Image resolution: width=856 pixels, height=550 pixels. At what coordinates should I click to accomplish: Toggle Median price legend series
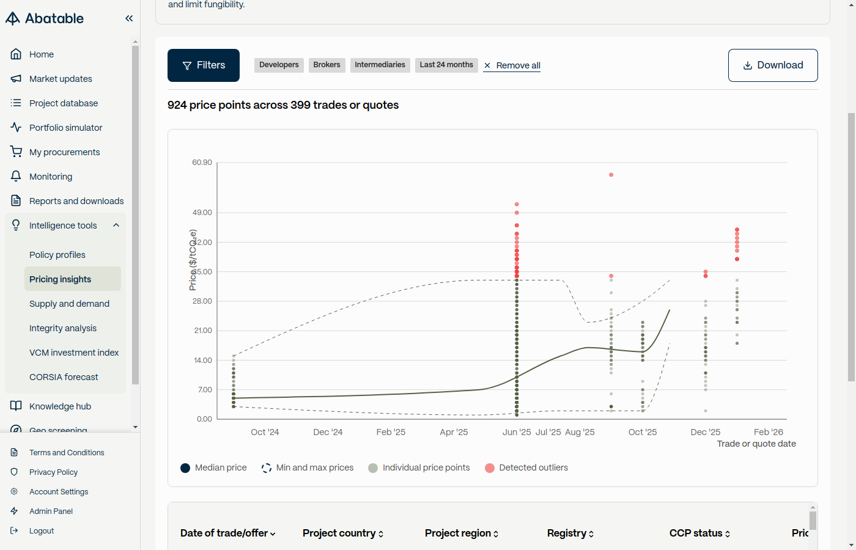213,468
